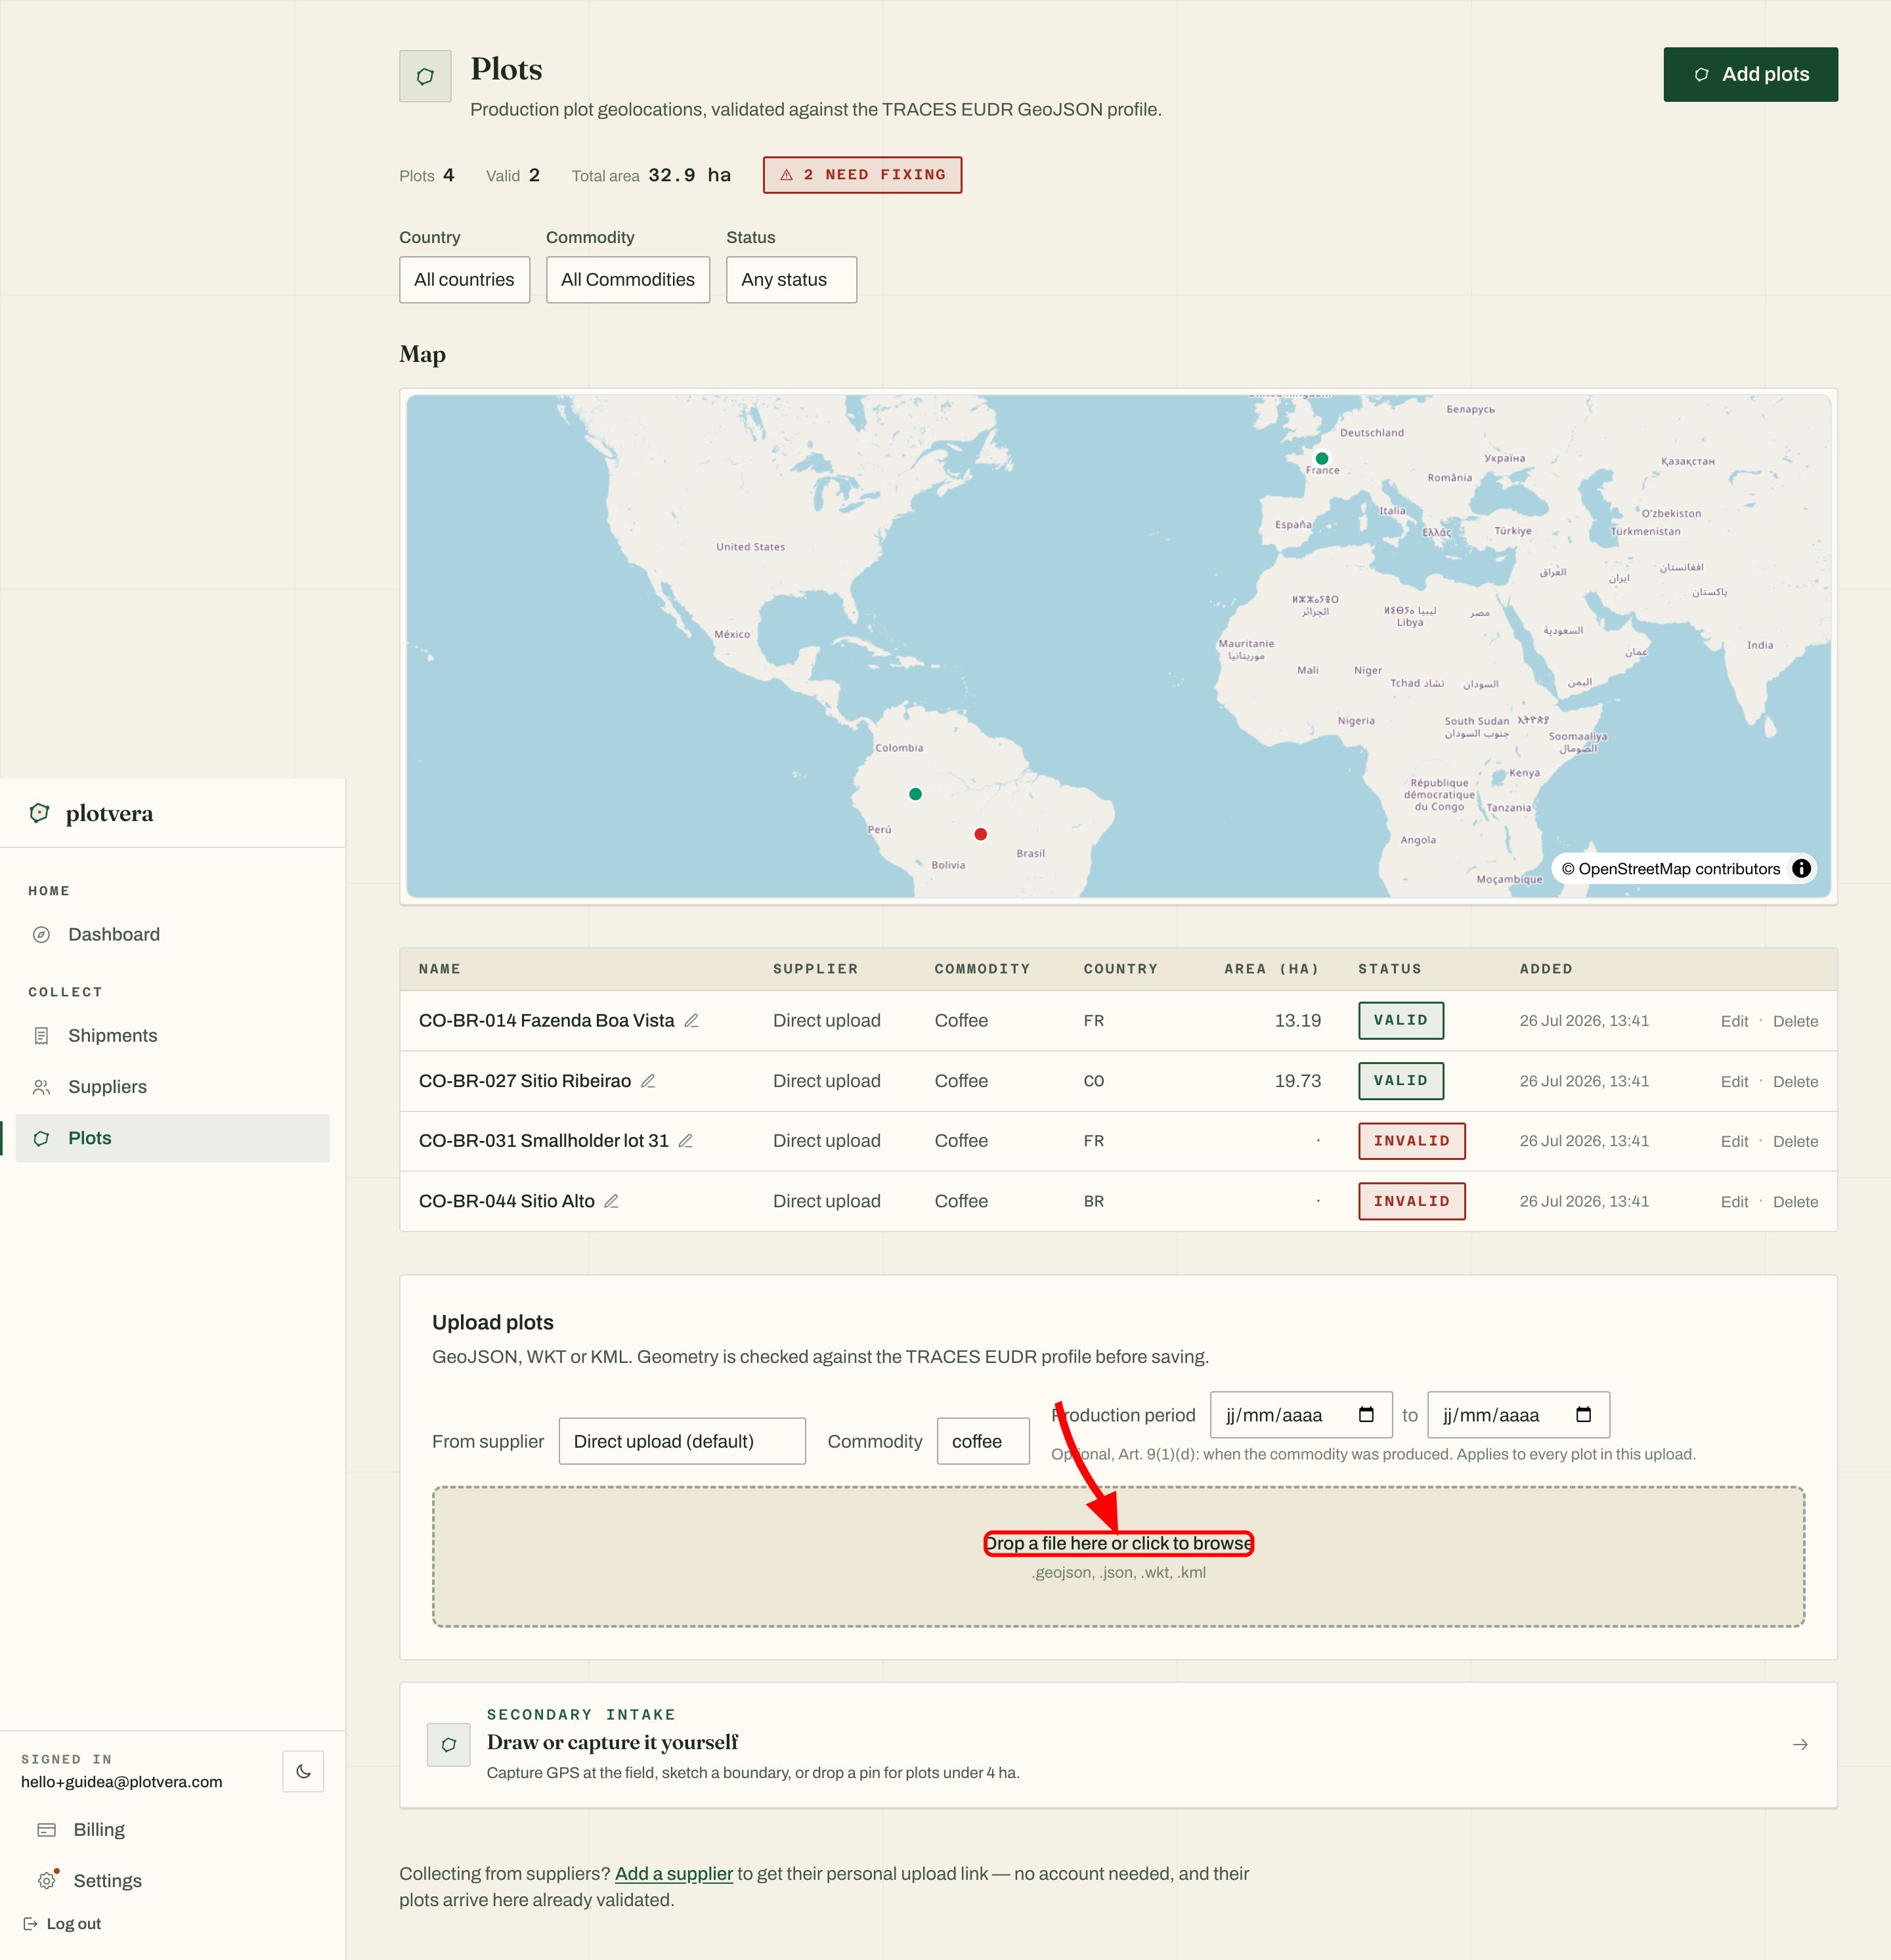This screenshot has width=1891, height=1960.
Task: Delete the CO-BR-014 Fazenda Boa Vista plot
Action: [1795, 1021]
